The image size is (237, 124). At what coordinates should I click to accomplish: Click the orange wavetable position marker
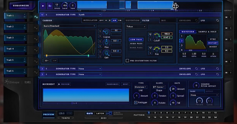[x=46, y=56]
